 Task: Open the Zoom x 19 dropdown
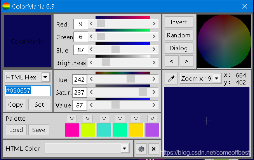point(217,79)
